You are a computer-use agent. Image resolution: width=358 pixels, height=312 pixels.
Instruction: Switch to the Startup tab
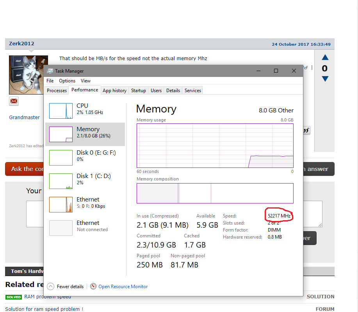tap(138, 91)
